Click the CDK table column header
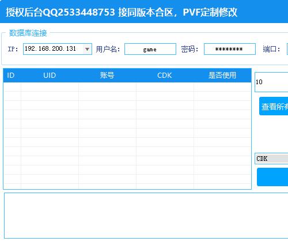288x245 pixels. point(165,76)
